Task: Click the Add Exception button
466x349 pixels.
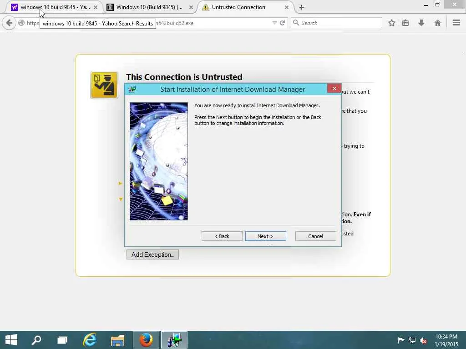Action: (152, 254)
